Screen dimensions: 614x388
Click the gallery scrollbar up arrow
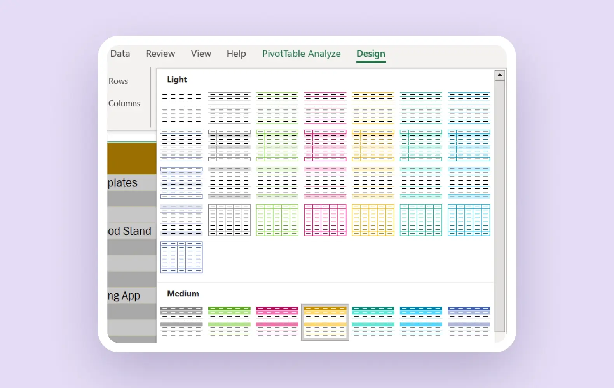tap(500, 75)
